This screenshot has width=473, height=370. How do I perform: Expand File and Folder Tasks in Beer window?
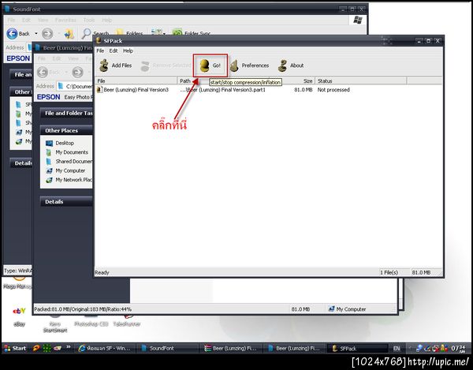pyautogui.click(x=66, y=113)
